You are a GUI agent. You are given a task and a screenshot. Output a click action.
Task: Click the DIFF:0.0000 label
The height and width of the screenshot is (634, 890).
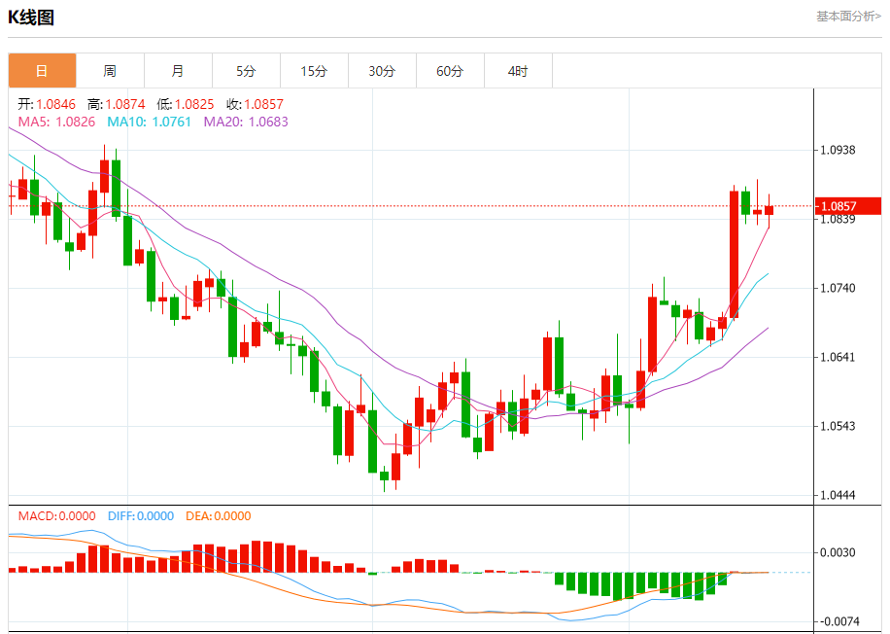pyautogui.click(x=141, y=515)
